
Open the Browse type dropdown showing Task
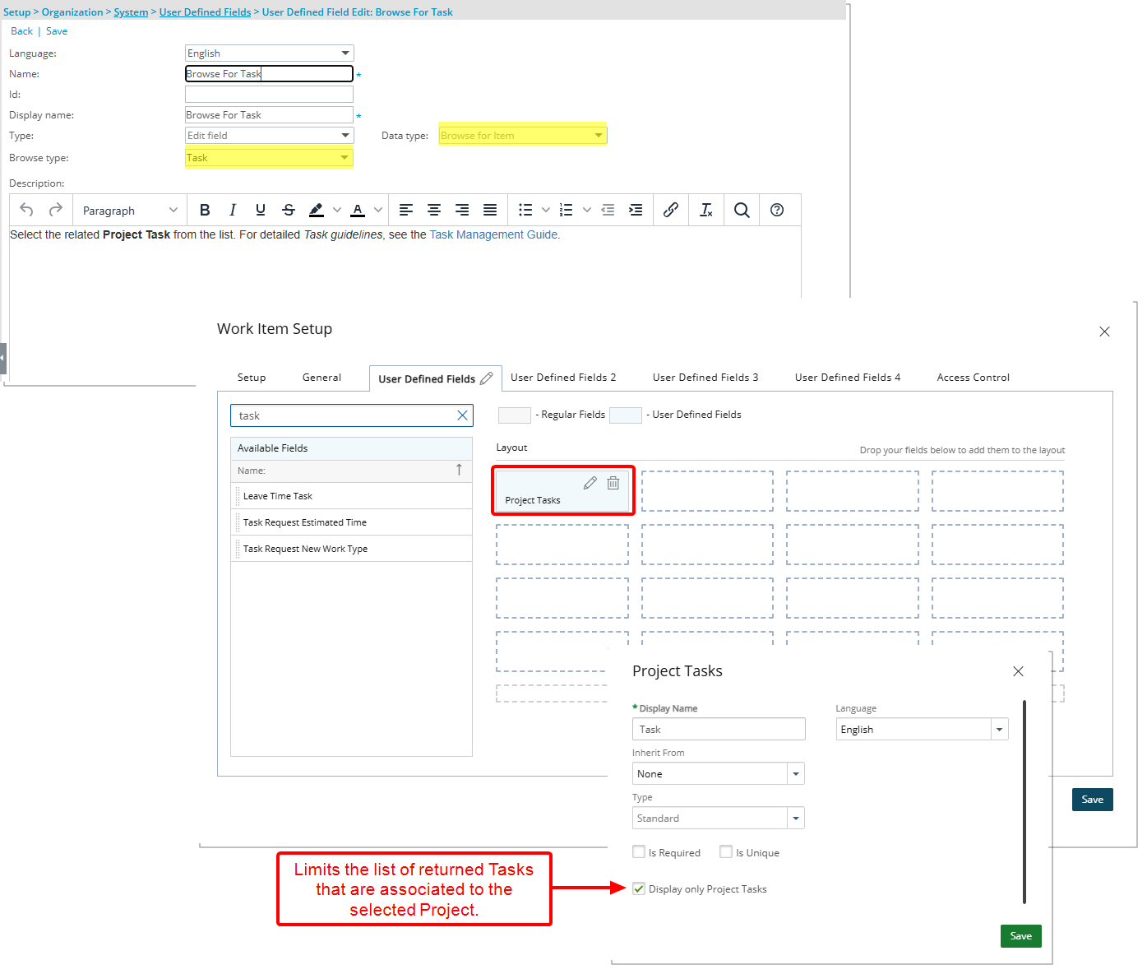click(x=345, y=156)
